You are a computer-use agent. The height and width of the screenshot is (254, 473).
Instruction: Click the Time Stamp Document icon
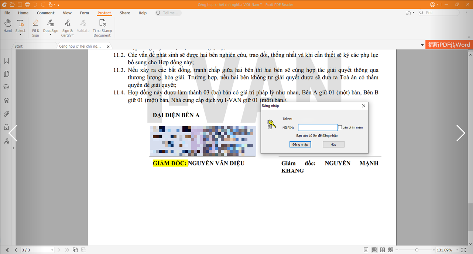click(102, 28)
